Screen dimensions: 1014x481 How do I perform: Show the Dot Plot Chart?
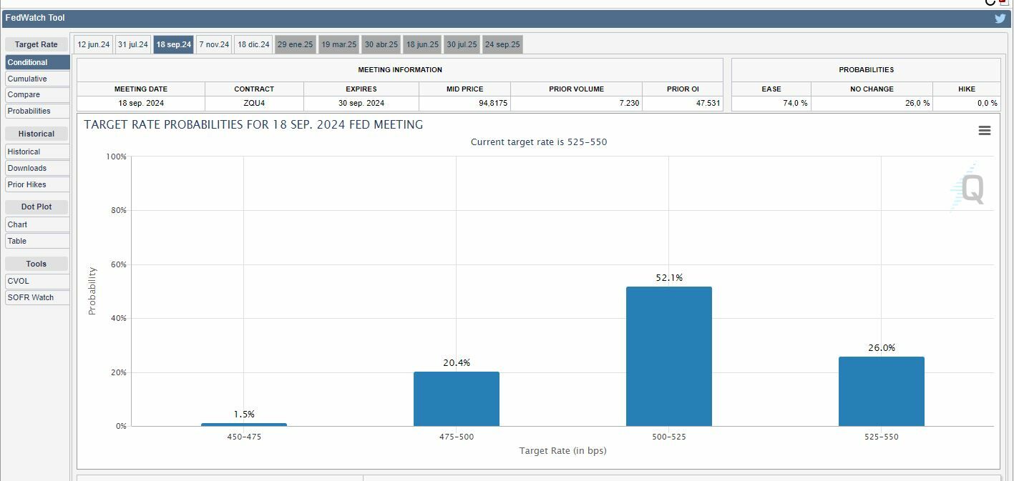[x=37, y=224]
